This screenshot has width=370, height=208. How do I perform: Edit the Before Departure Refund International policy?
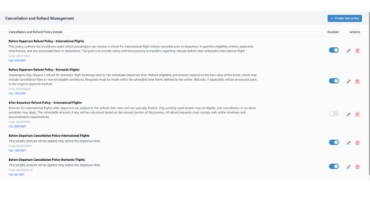tap(348, 50)
